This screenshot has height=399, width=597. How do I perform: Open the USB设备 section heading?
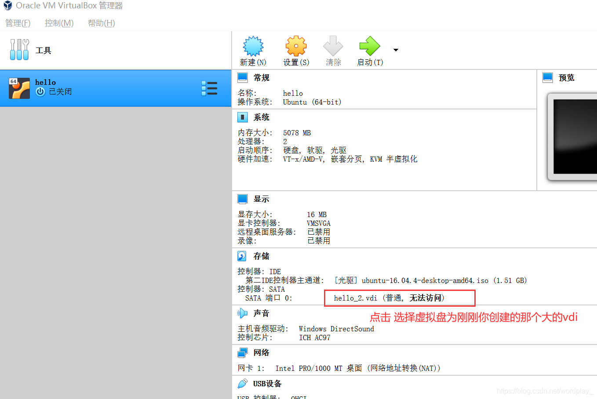click(x=267, y=384)
